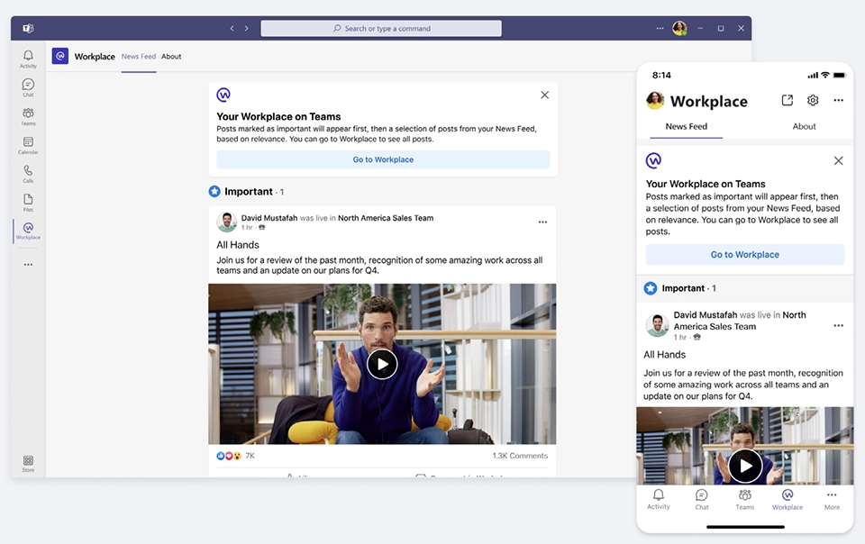Switch to desktop About tab

coord(171,56)
